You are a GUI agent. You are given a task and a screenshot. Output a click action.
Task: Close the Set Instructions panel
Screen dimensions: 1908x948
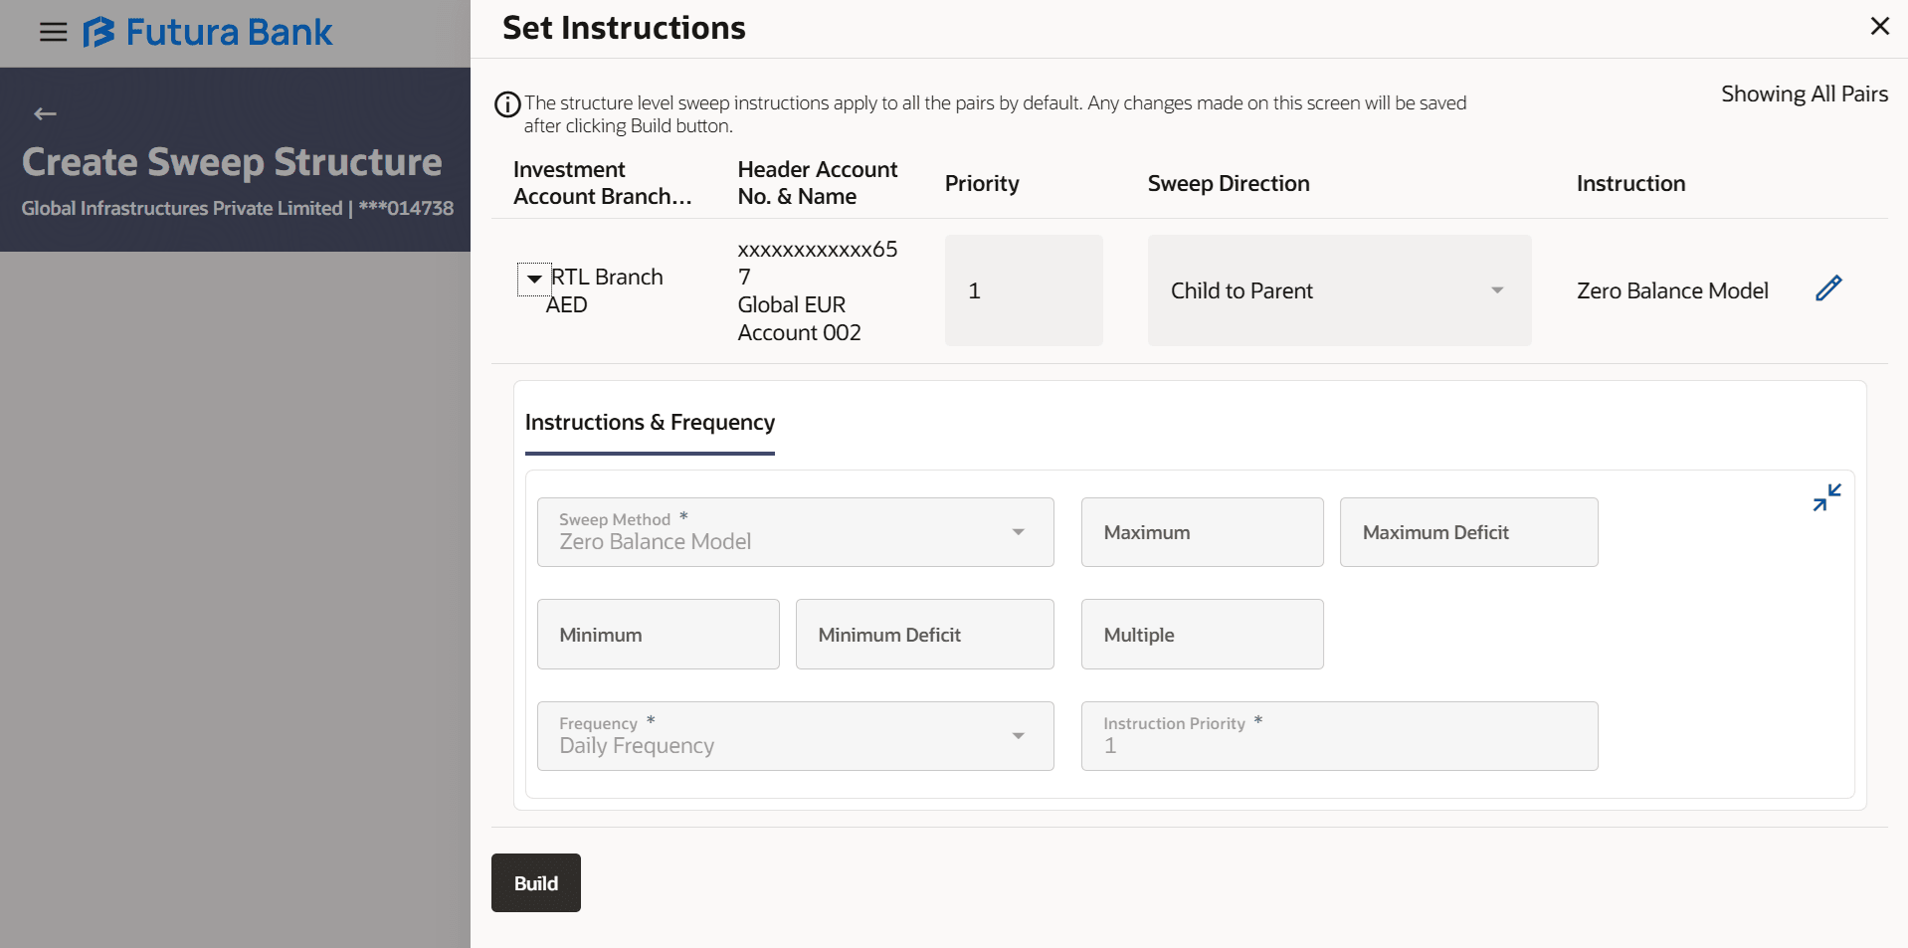1879,27
